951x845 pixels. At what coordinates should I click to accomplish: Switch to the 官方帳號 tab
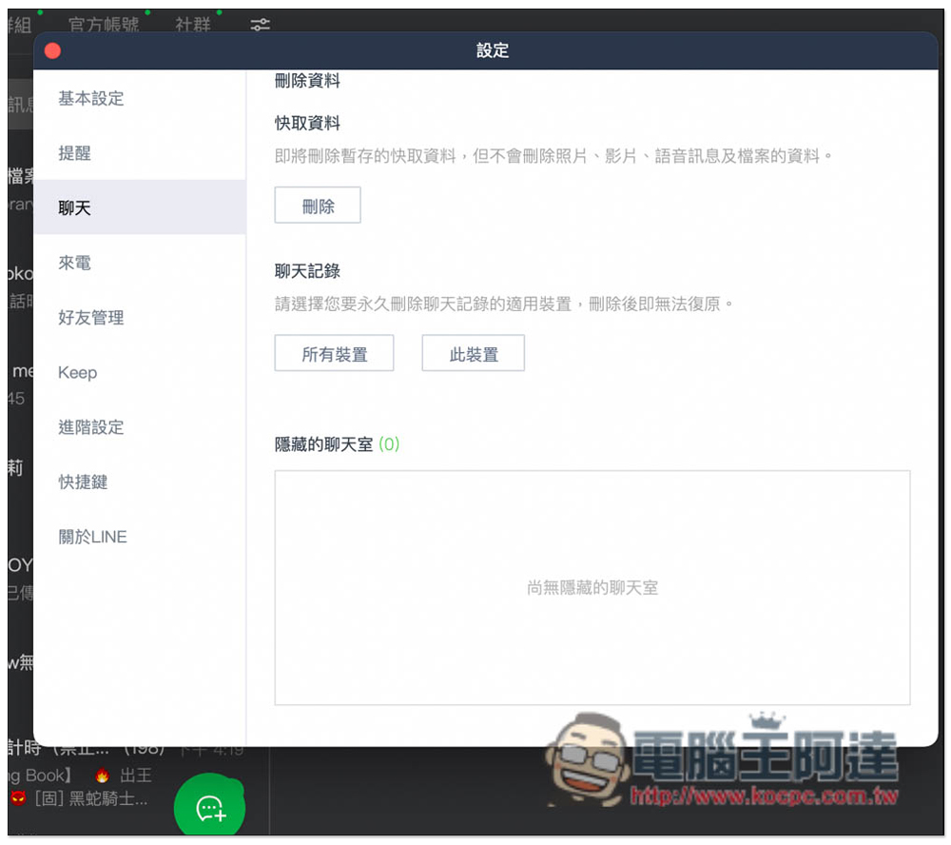tap(104, 25)
